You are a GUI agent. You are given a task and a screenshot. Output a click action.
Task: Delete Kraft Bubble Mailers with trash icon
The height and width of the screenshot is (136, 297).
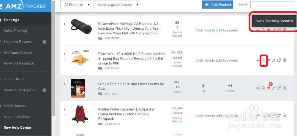tap(284, 60)
